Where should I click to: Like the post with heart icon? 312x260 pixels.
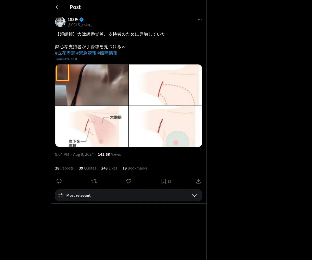[x=129, y=181]
